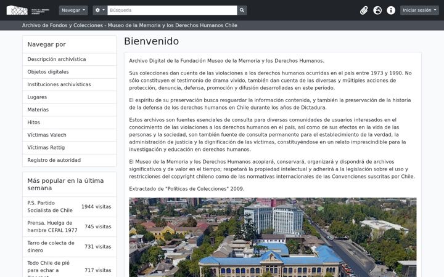Focus the Búsqueda search field
Image resolution: width=444 pixels, height=277 pixels.
click(x=172, y=10)
